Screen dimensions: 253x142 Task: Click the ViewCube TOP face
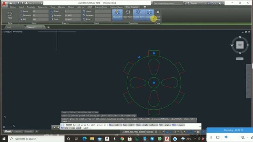pos(240,45)
